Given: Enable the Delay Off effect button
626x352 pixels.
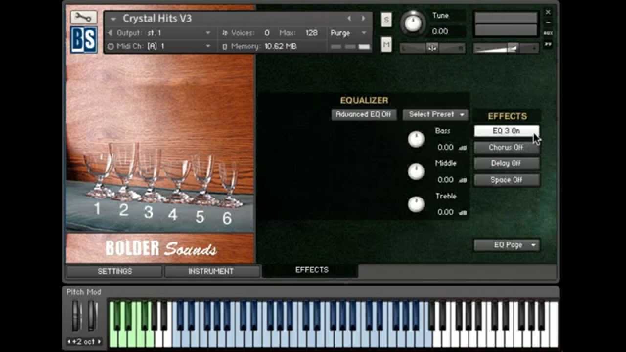Looking at the screenshot, I should point(507,164).
